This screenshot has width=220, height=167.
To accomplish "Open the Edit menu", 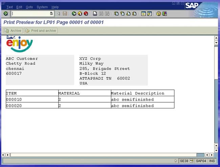I will (19, 7).
